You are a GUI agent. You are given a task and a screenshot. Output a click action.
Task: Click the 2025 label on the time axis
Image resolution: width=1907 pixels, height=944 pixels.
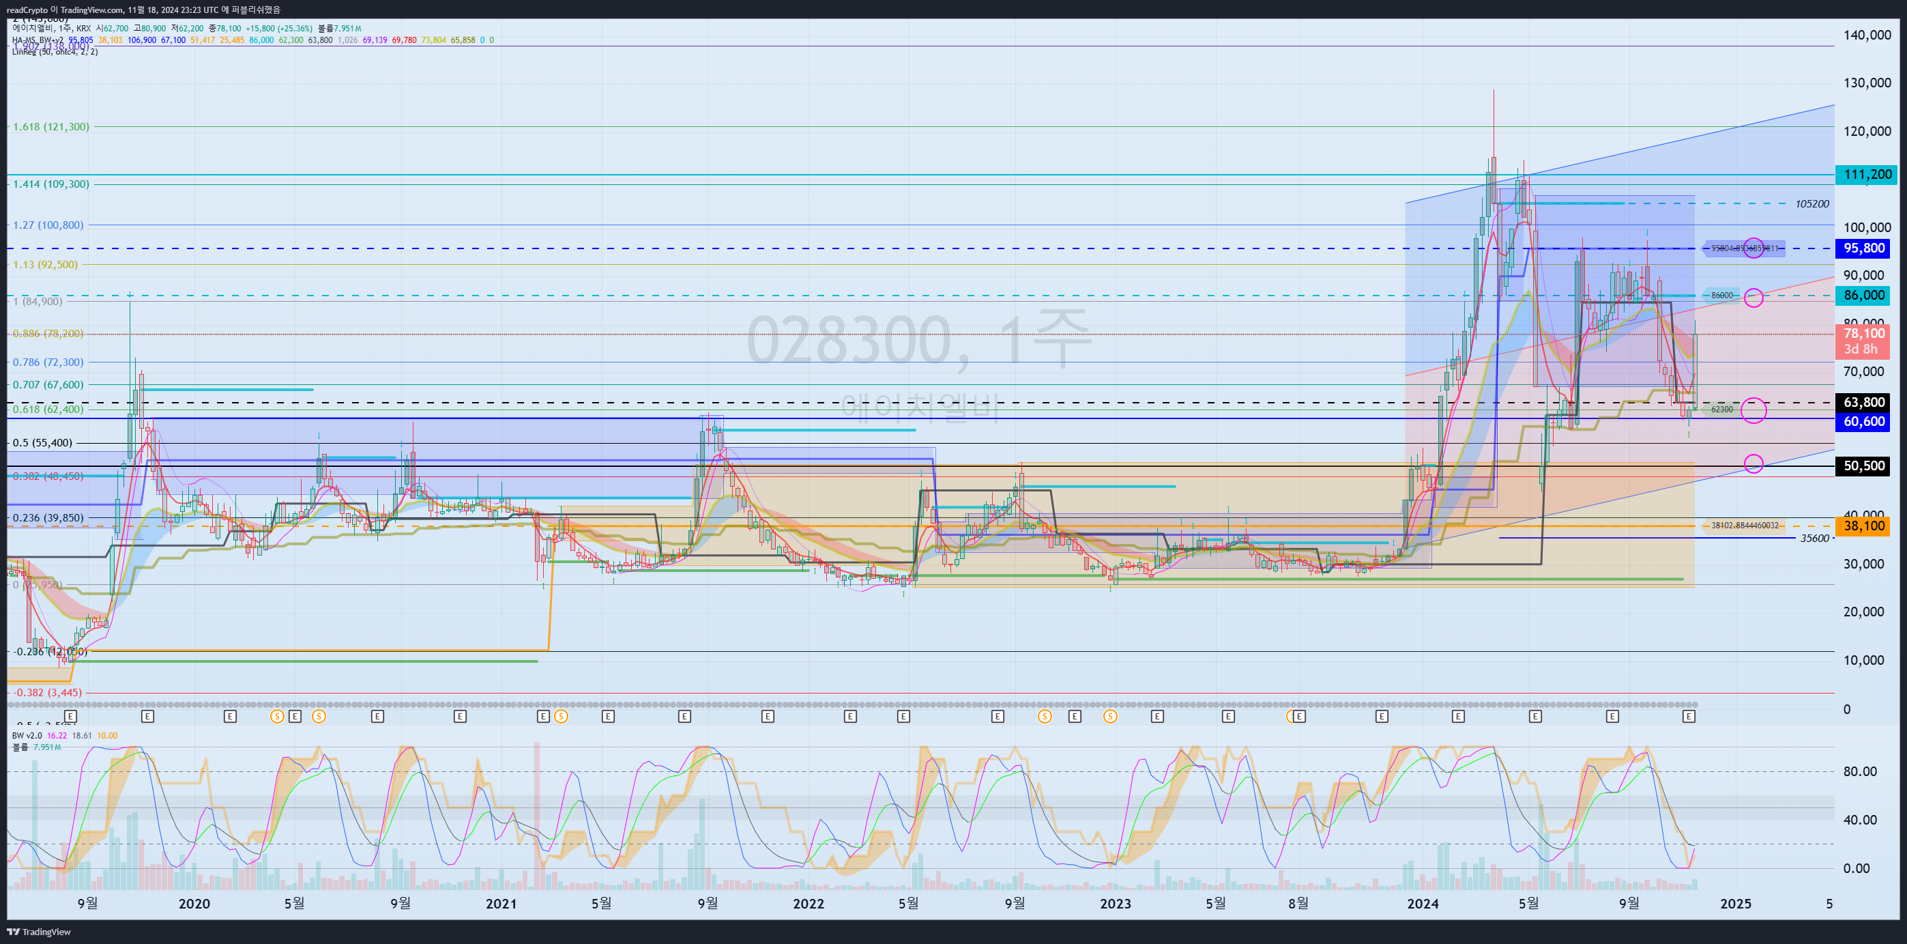tap(1736, 903)
